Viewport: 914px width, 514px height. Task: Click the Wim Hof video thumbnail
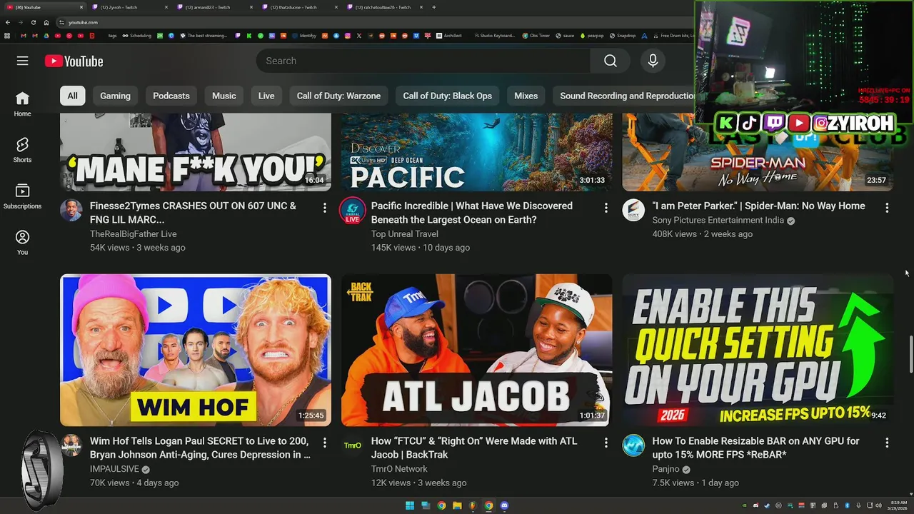pos(196,350)
